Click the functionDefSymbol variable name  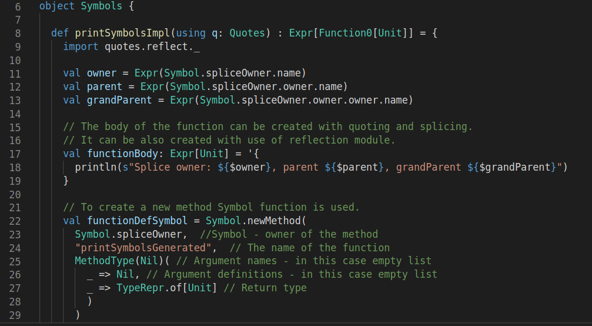click(137, 221)
